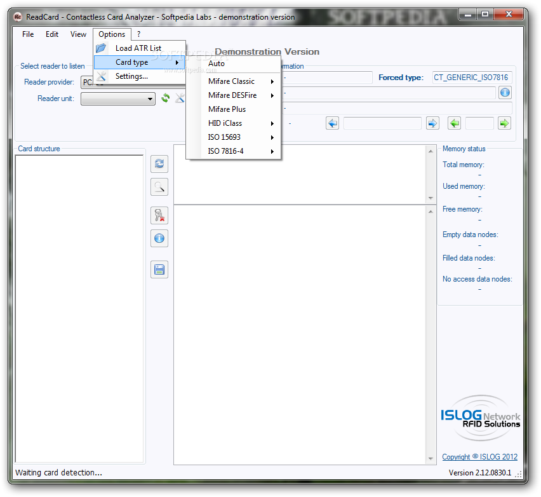Click the ReadCard title bar application icon
The image size is (541, 497).
[x=18, y=17]
